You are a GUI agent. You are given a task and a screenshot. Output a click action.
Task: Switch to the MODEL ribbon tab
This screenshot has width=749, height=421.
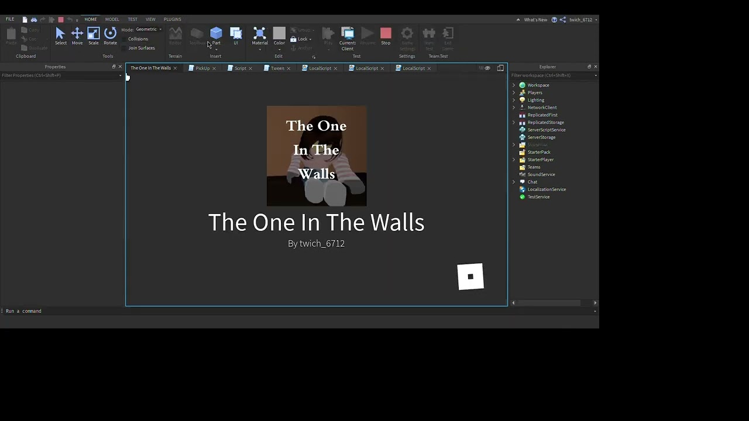[x=112, y=19]
